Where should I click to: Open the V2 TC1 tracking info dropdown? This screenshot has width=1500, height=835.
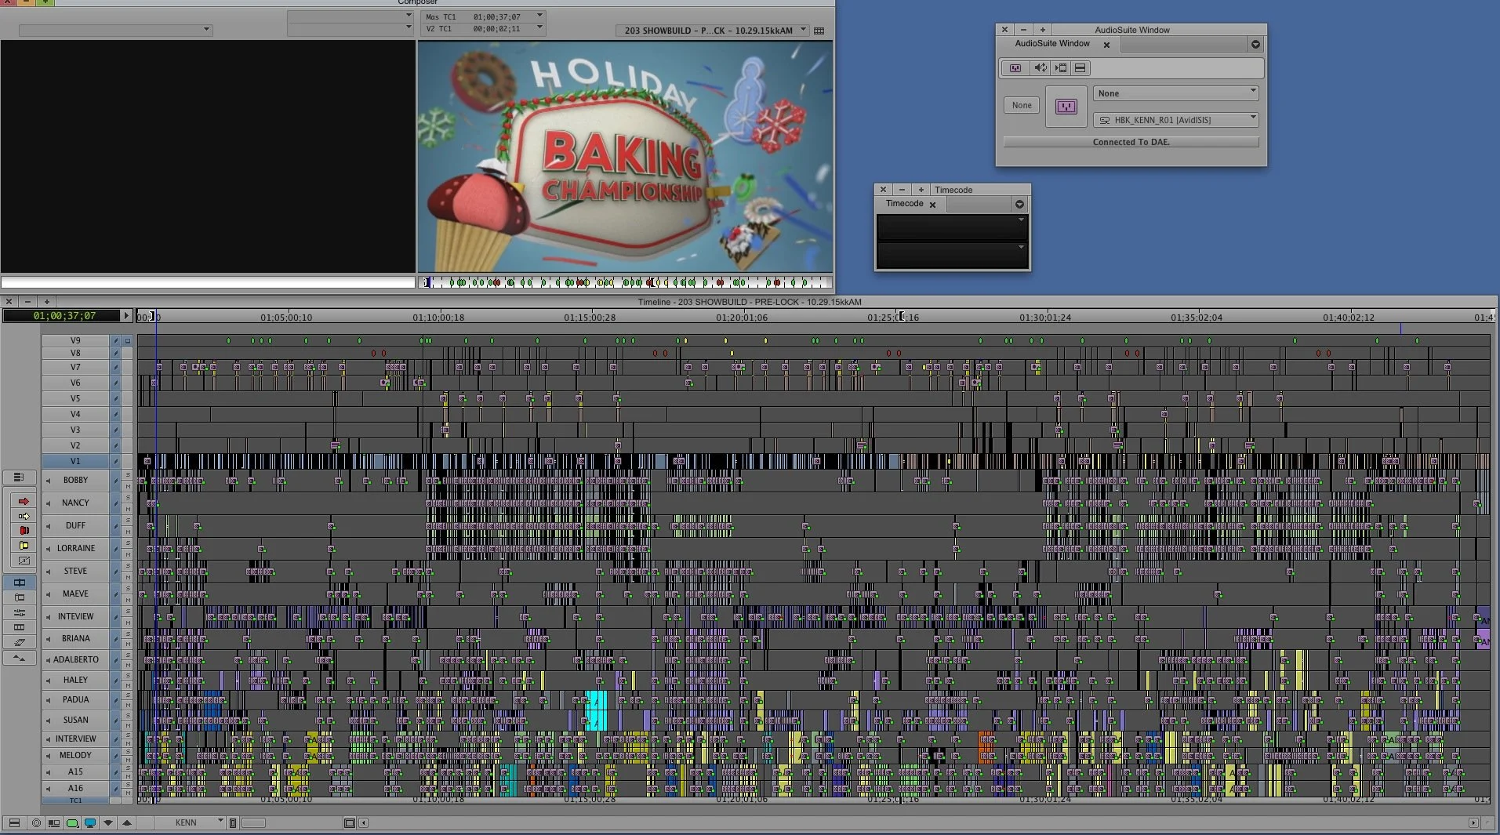pos(539,29)
